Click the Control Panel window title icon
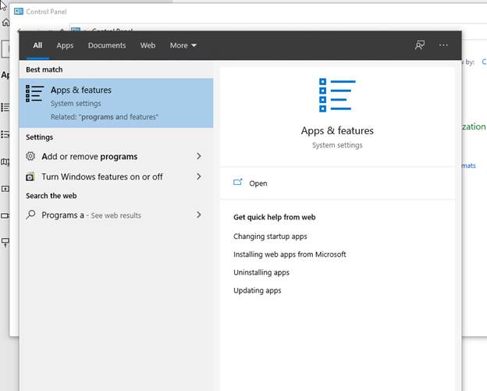This screenshot has height=391, width=487. 19,12
